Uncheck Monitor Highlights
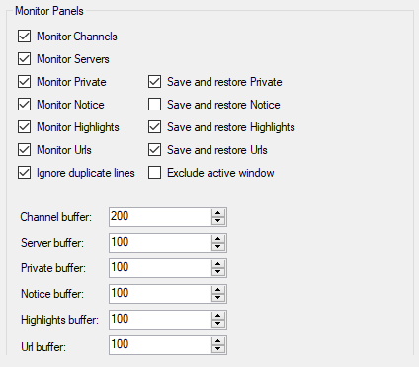Screen dimensions: 419x367 pos(25,127)
